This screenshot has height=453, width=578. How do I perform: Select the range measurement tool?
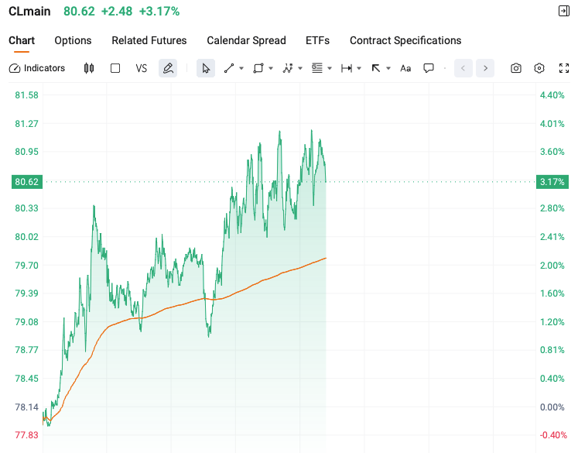pos(347,68)
